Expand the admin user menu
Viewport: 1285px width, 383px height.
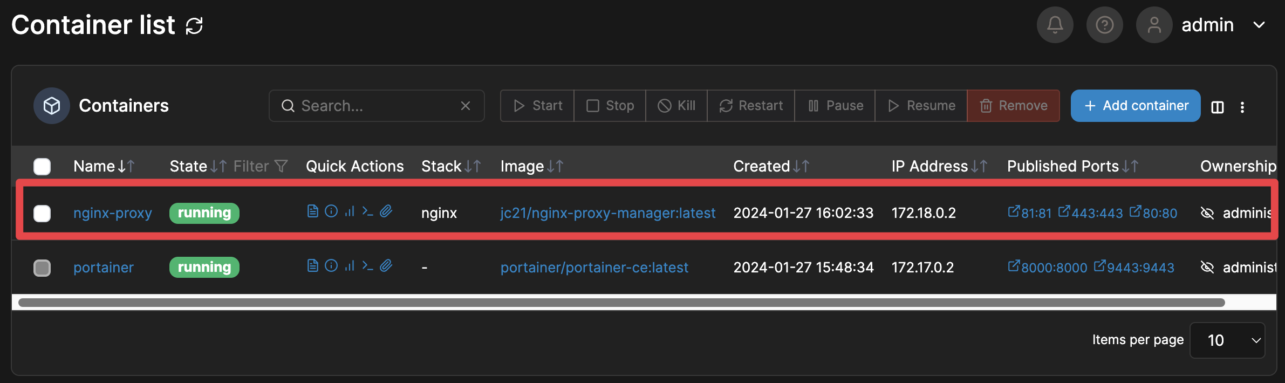[x=1259, y=25]
